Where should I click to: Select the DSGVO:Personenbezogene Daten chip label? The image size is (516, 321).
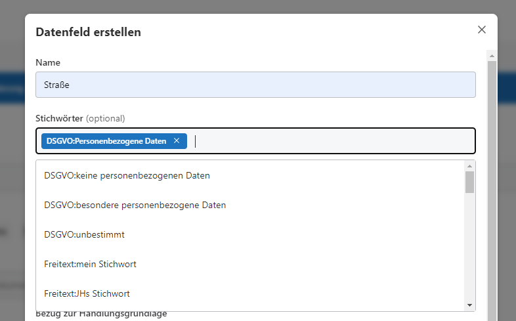point(106,141)
